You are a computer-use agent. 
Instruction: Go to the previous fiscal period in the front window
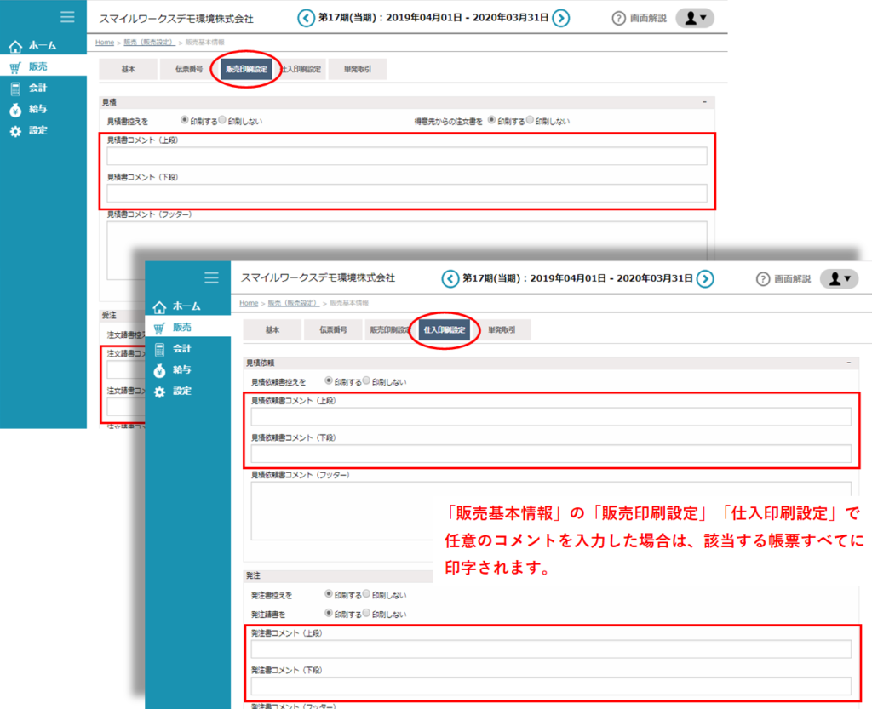[450, 279]
